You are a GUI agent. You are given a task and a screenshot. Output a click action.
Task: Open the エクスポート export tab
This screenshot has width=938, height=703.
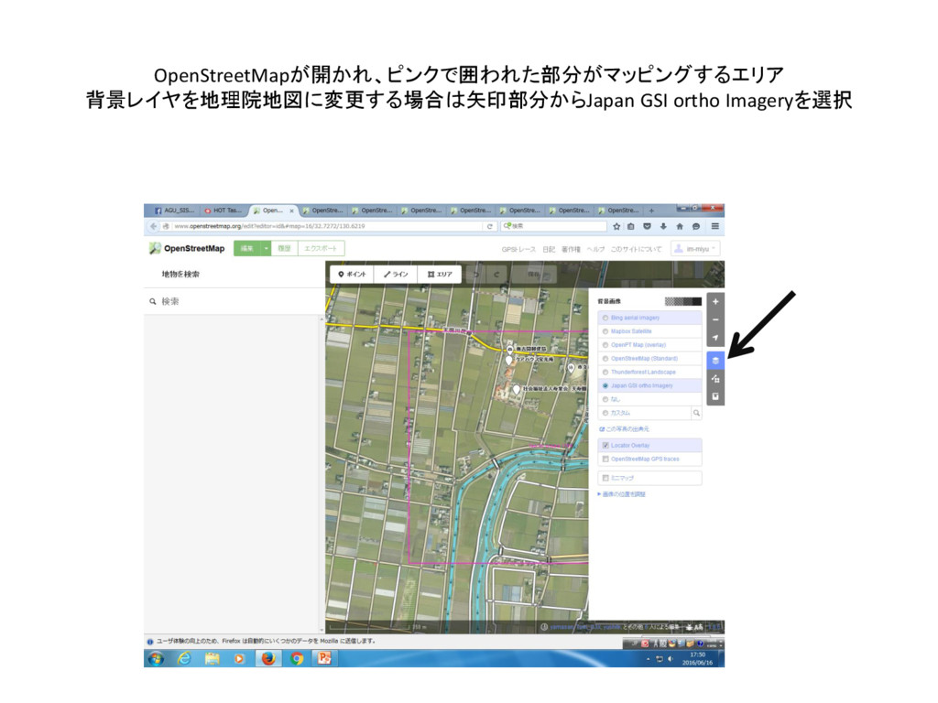[x=321, y=249]
